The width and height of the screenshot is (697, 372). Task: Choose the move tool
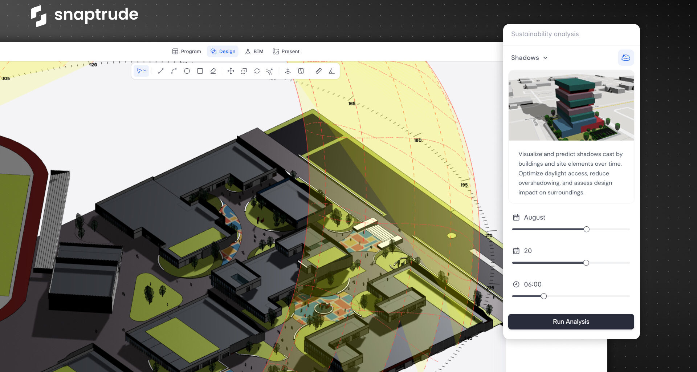pyautogui.click(x=231, y=71)
